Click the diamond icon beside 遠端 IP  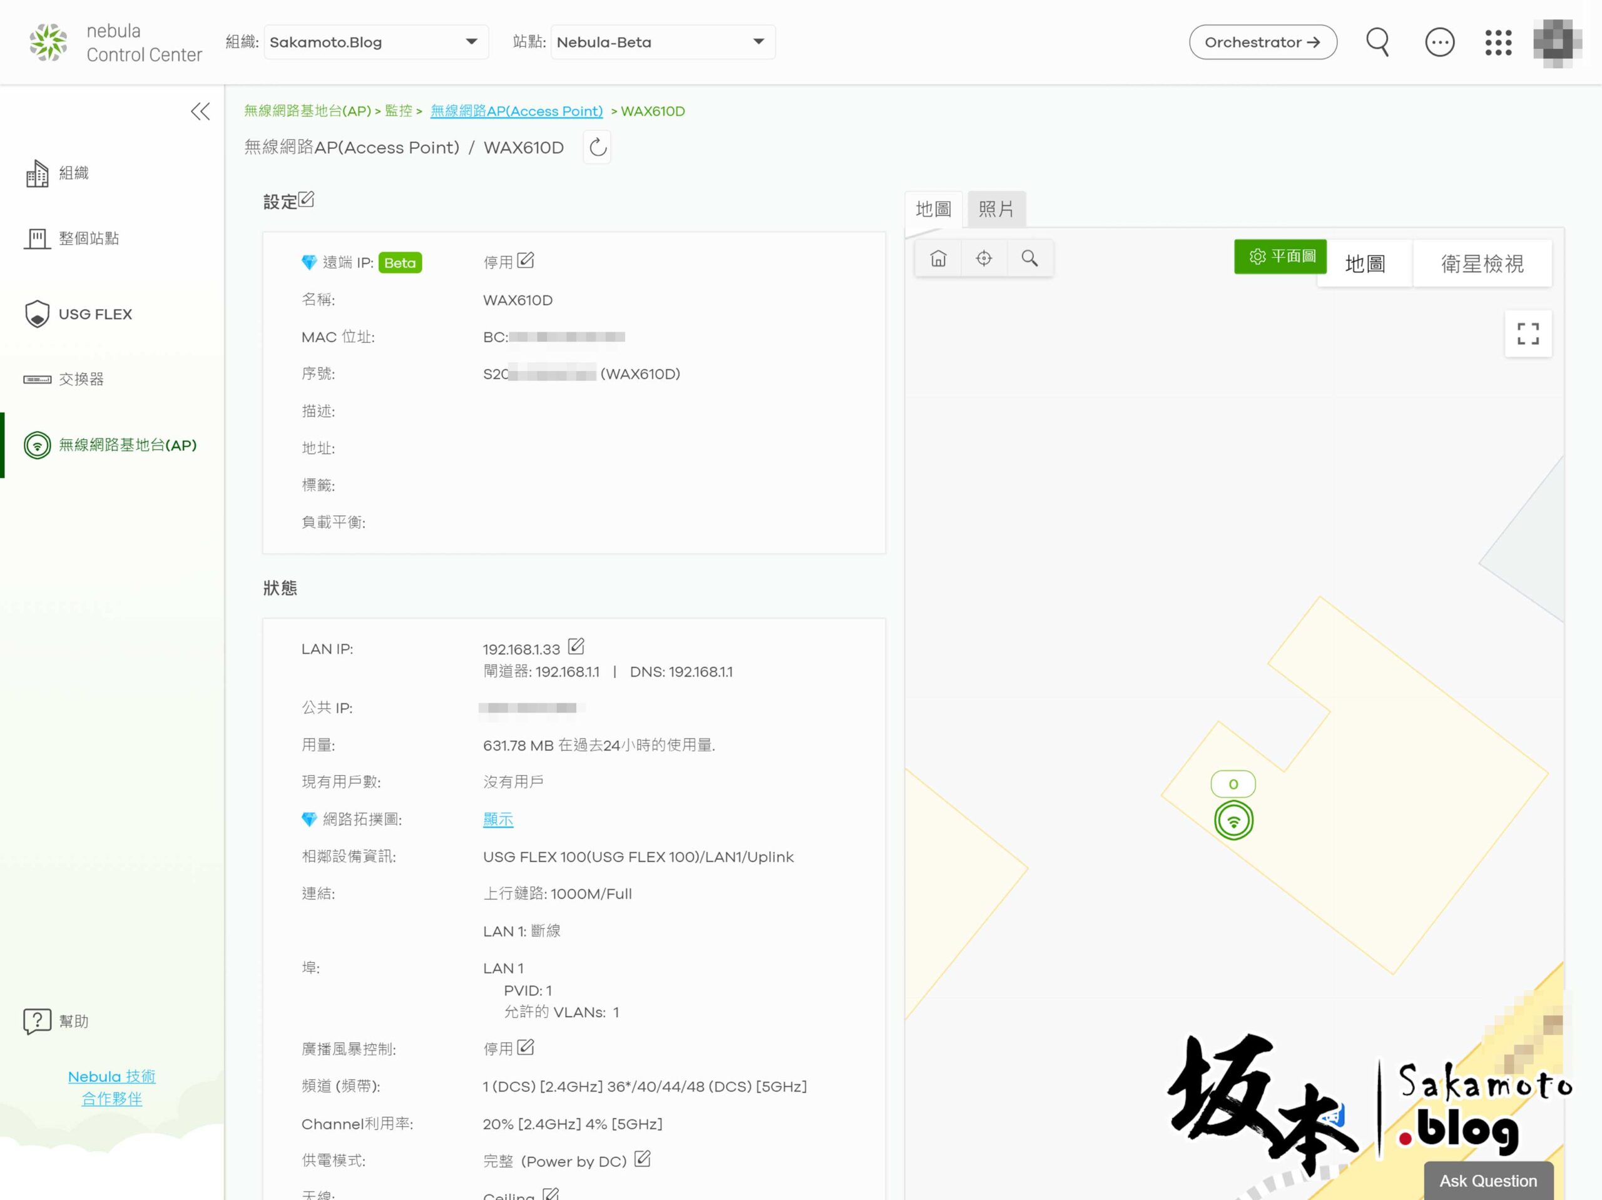point(309,262)
